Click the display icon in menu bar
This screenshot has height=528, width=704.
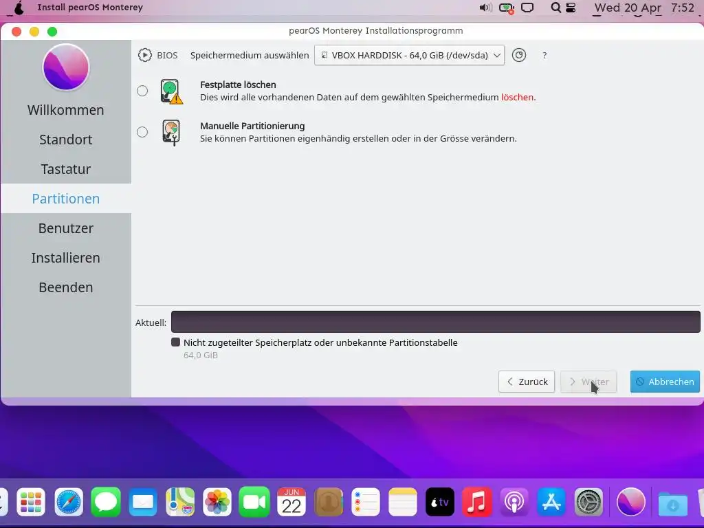tap(527, 8)
